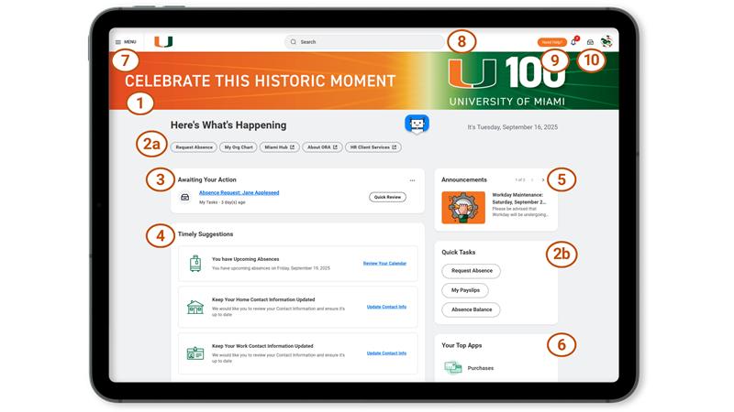Screen dimensions: 734x412
Task: Go to the next announcement arrow
Action: pos(543,179)
